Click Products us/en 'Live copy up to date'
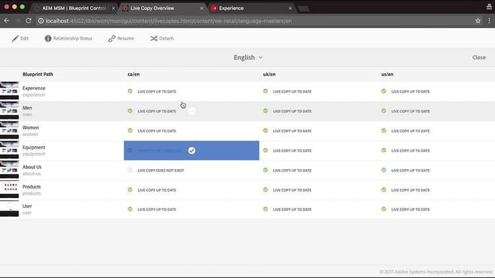Viewport: 495px width, 278px height. (x=411, y=190)
